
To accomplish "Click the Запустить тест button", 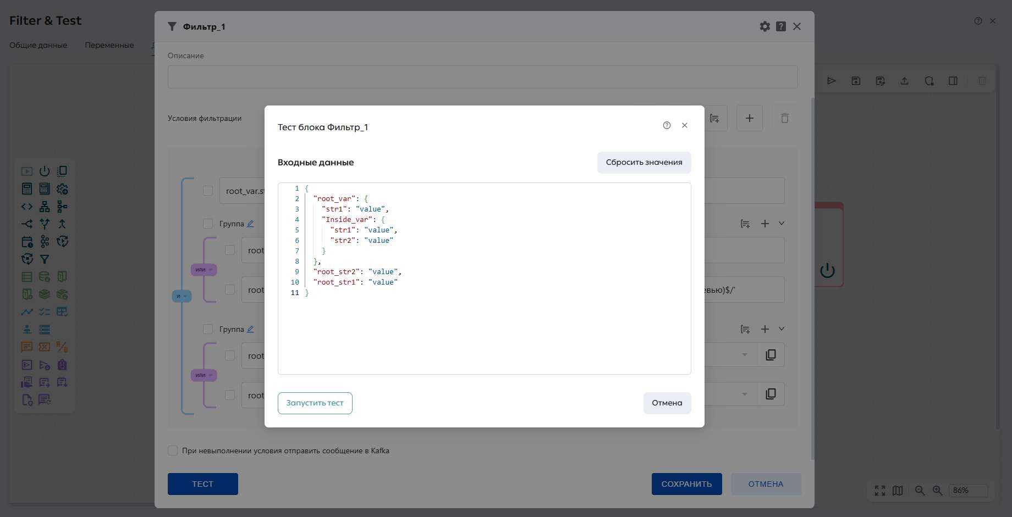I will (x=315, y=403).
